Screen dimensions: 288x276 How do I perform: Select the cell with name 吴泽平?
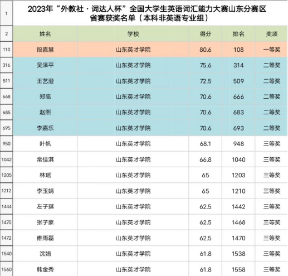coord(45,65)
